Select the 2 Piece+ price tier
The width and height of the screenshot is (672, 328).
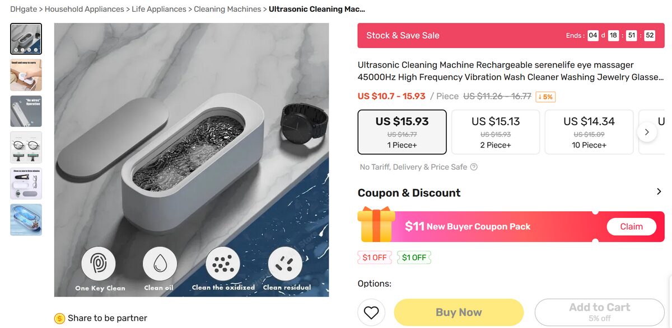[495, 132]
